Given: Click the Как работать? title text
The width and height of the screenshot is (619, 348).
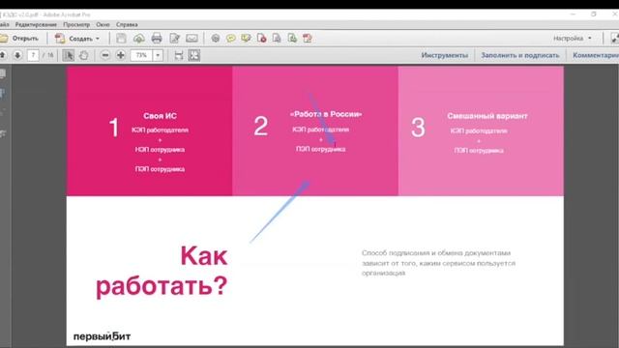Looking at the screenshot, I should [x=162, y=271].
